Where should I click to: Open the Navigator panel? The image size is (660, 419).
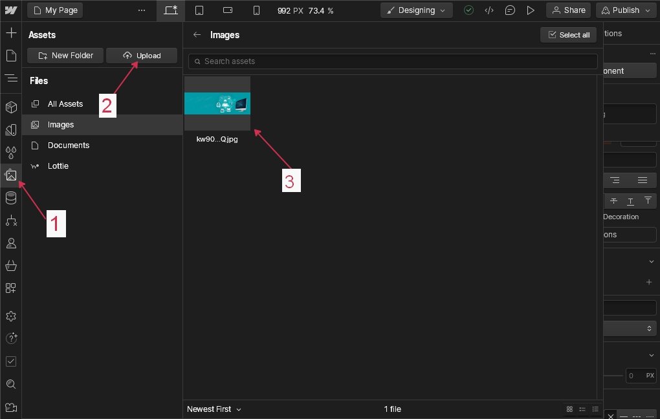(x=10, y=78)
